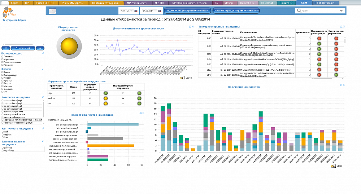Click the elimination violation light for incident 3146
This screenshot has height=194, width=361.
pyautogui.click(x=336, y=75)
